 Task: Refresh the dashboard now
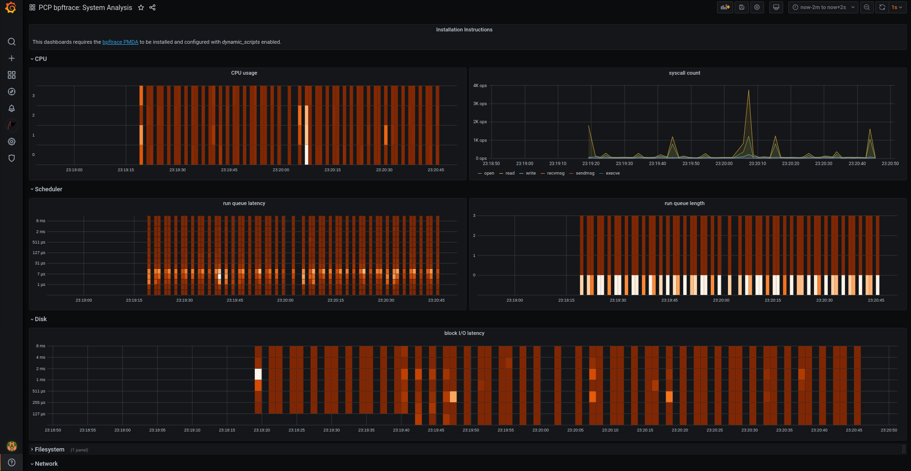(882, 7)
